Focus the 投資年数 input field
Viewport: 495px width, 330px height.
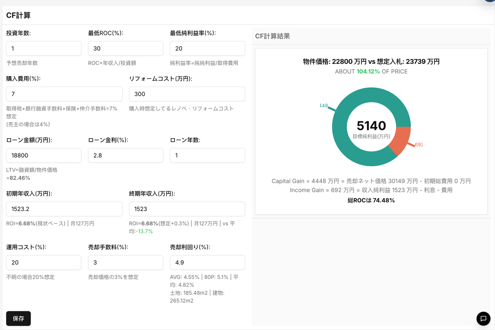point(44,48)
